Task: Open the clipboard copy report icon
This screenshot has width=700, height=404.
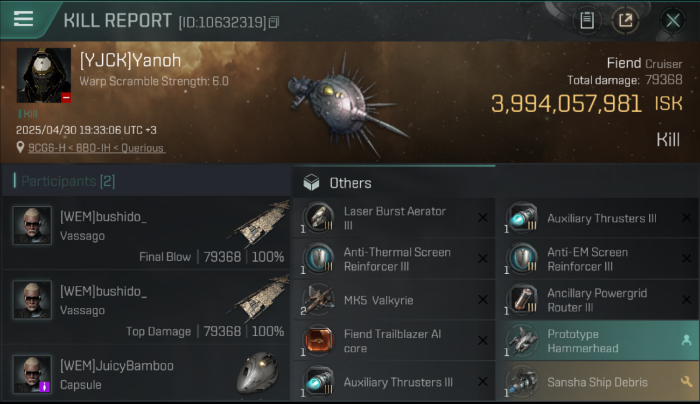Action: (x=587, y=20)
